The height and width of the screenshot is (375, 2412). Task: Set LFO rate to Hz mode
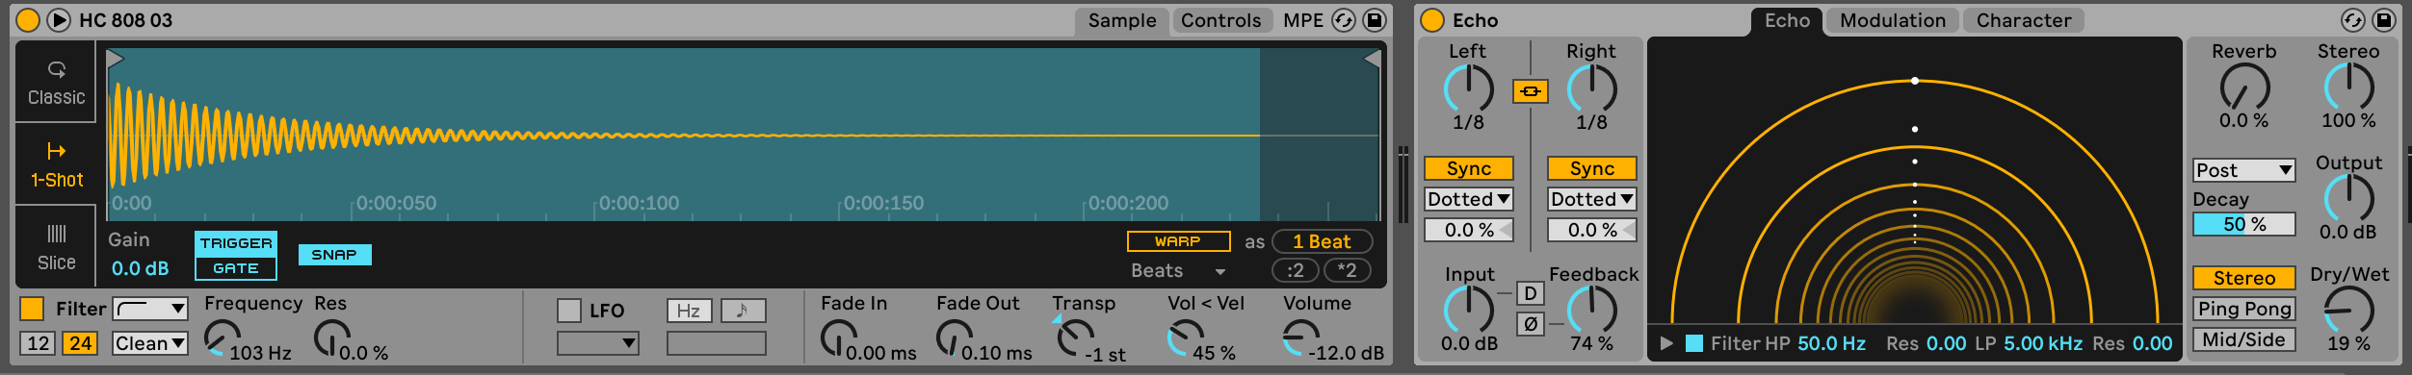(x=689, y=311)
